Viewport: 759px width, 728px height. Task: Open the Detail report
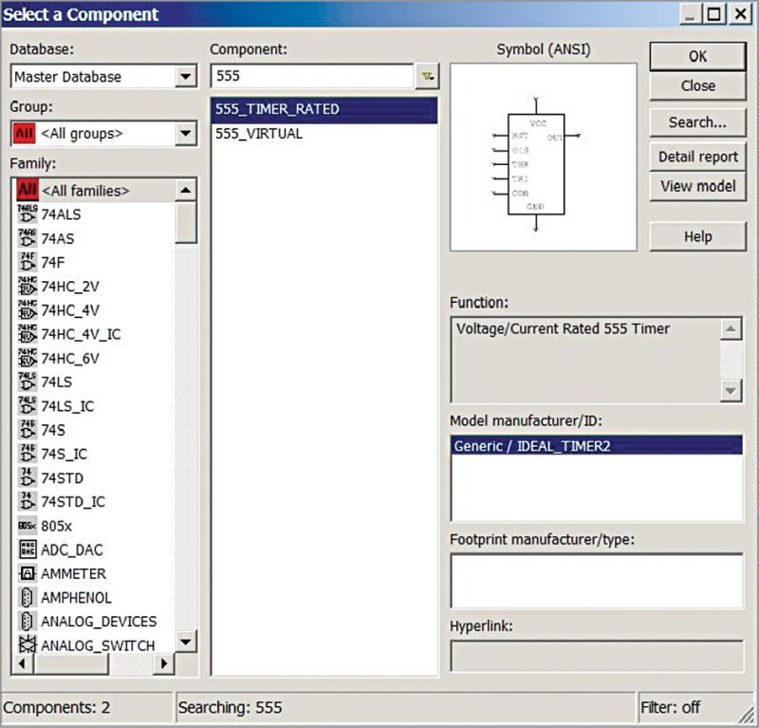point(697,157)
